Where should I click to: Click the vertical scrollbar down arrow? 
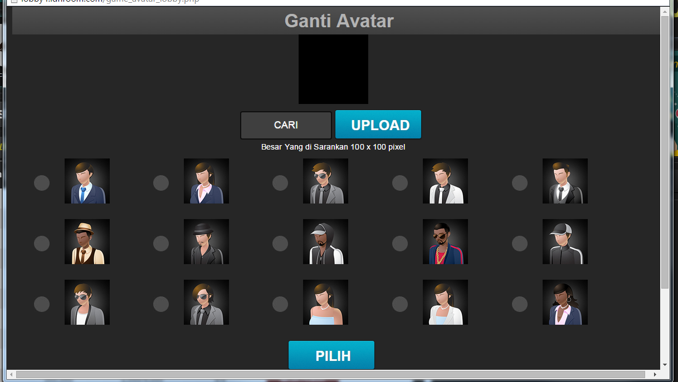(x=665, y=365)
